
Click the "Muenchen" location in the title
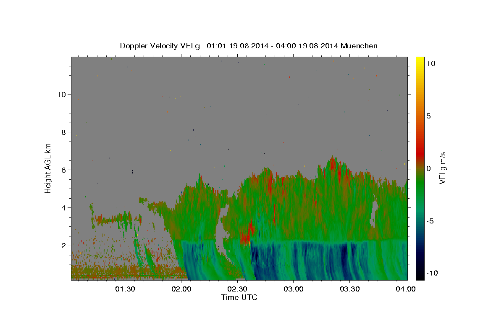pos(359,46)
